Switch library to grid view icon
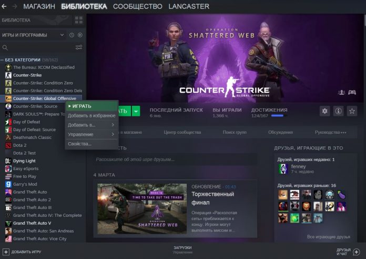 pyautogui.click(x=79, y=20)
